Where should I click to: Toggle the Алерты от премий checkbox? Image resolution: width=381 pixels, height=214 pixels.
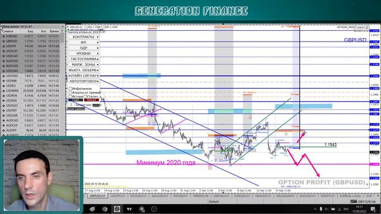(70, 93)
